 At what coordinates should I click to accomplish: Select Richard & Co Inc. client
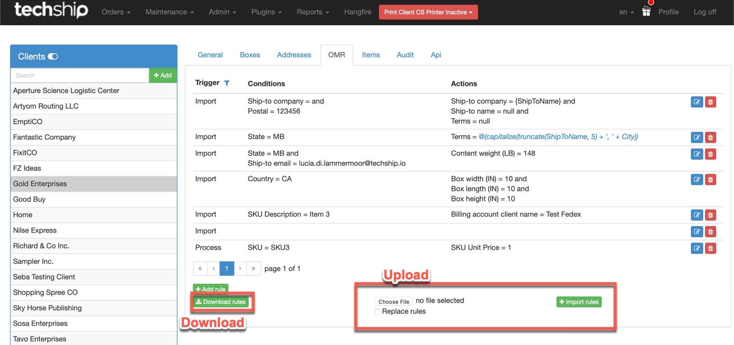(94, 246)
